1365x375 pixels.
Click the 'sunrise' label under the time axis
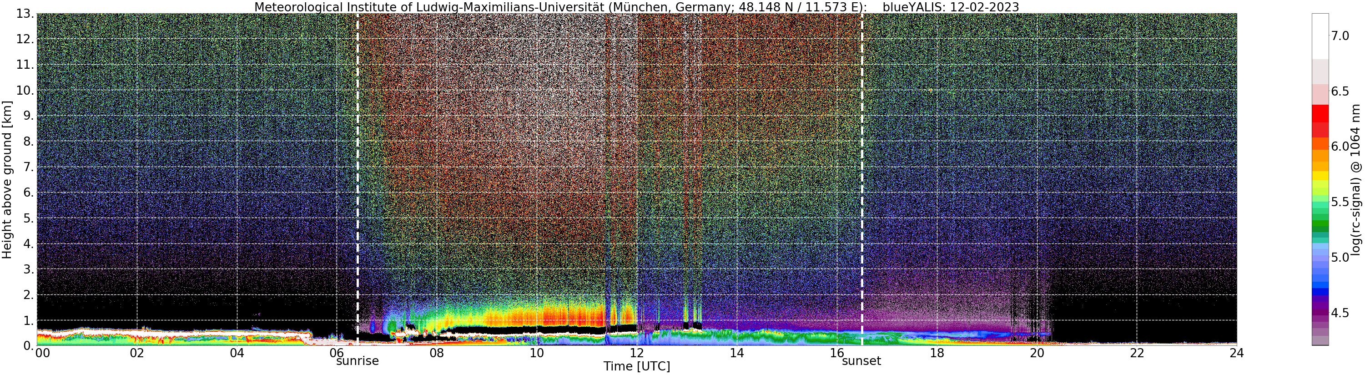point(357,361)
